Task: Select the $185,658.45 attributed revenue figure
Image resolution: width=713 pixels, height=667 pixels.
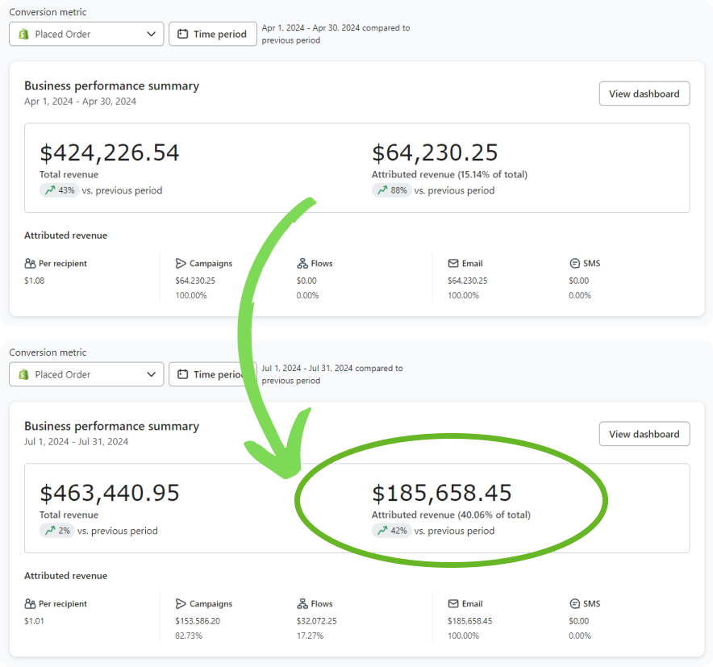Action: click(x=441, y=494)
